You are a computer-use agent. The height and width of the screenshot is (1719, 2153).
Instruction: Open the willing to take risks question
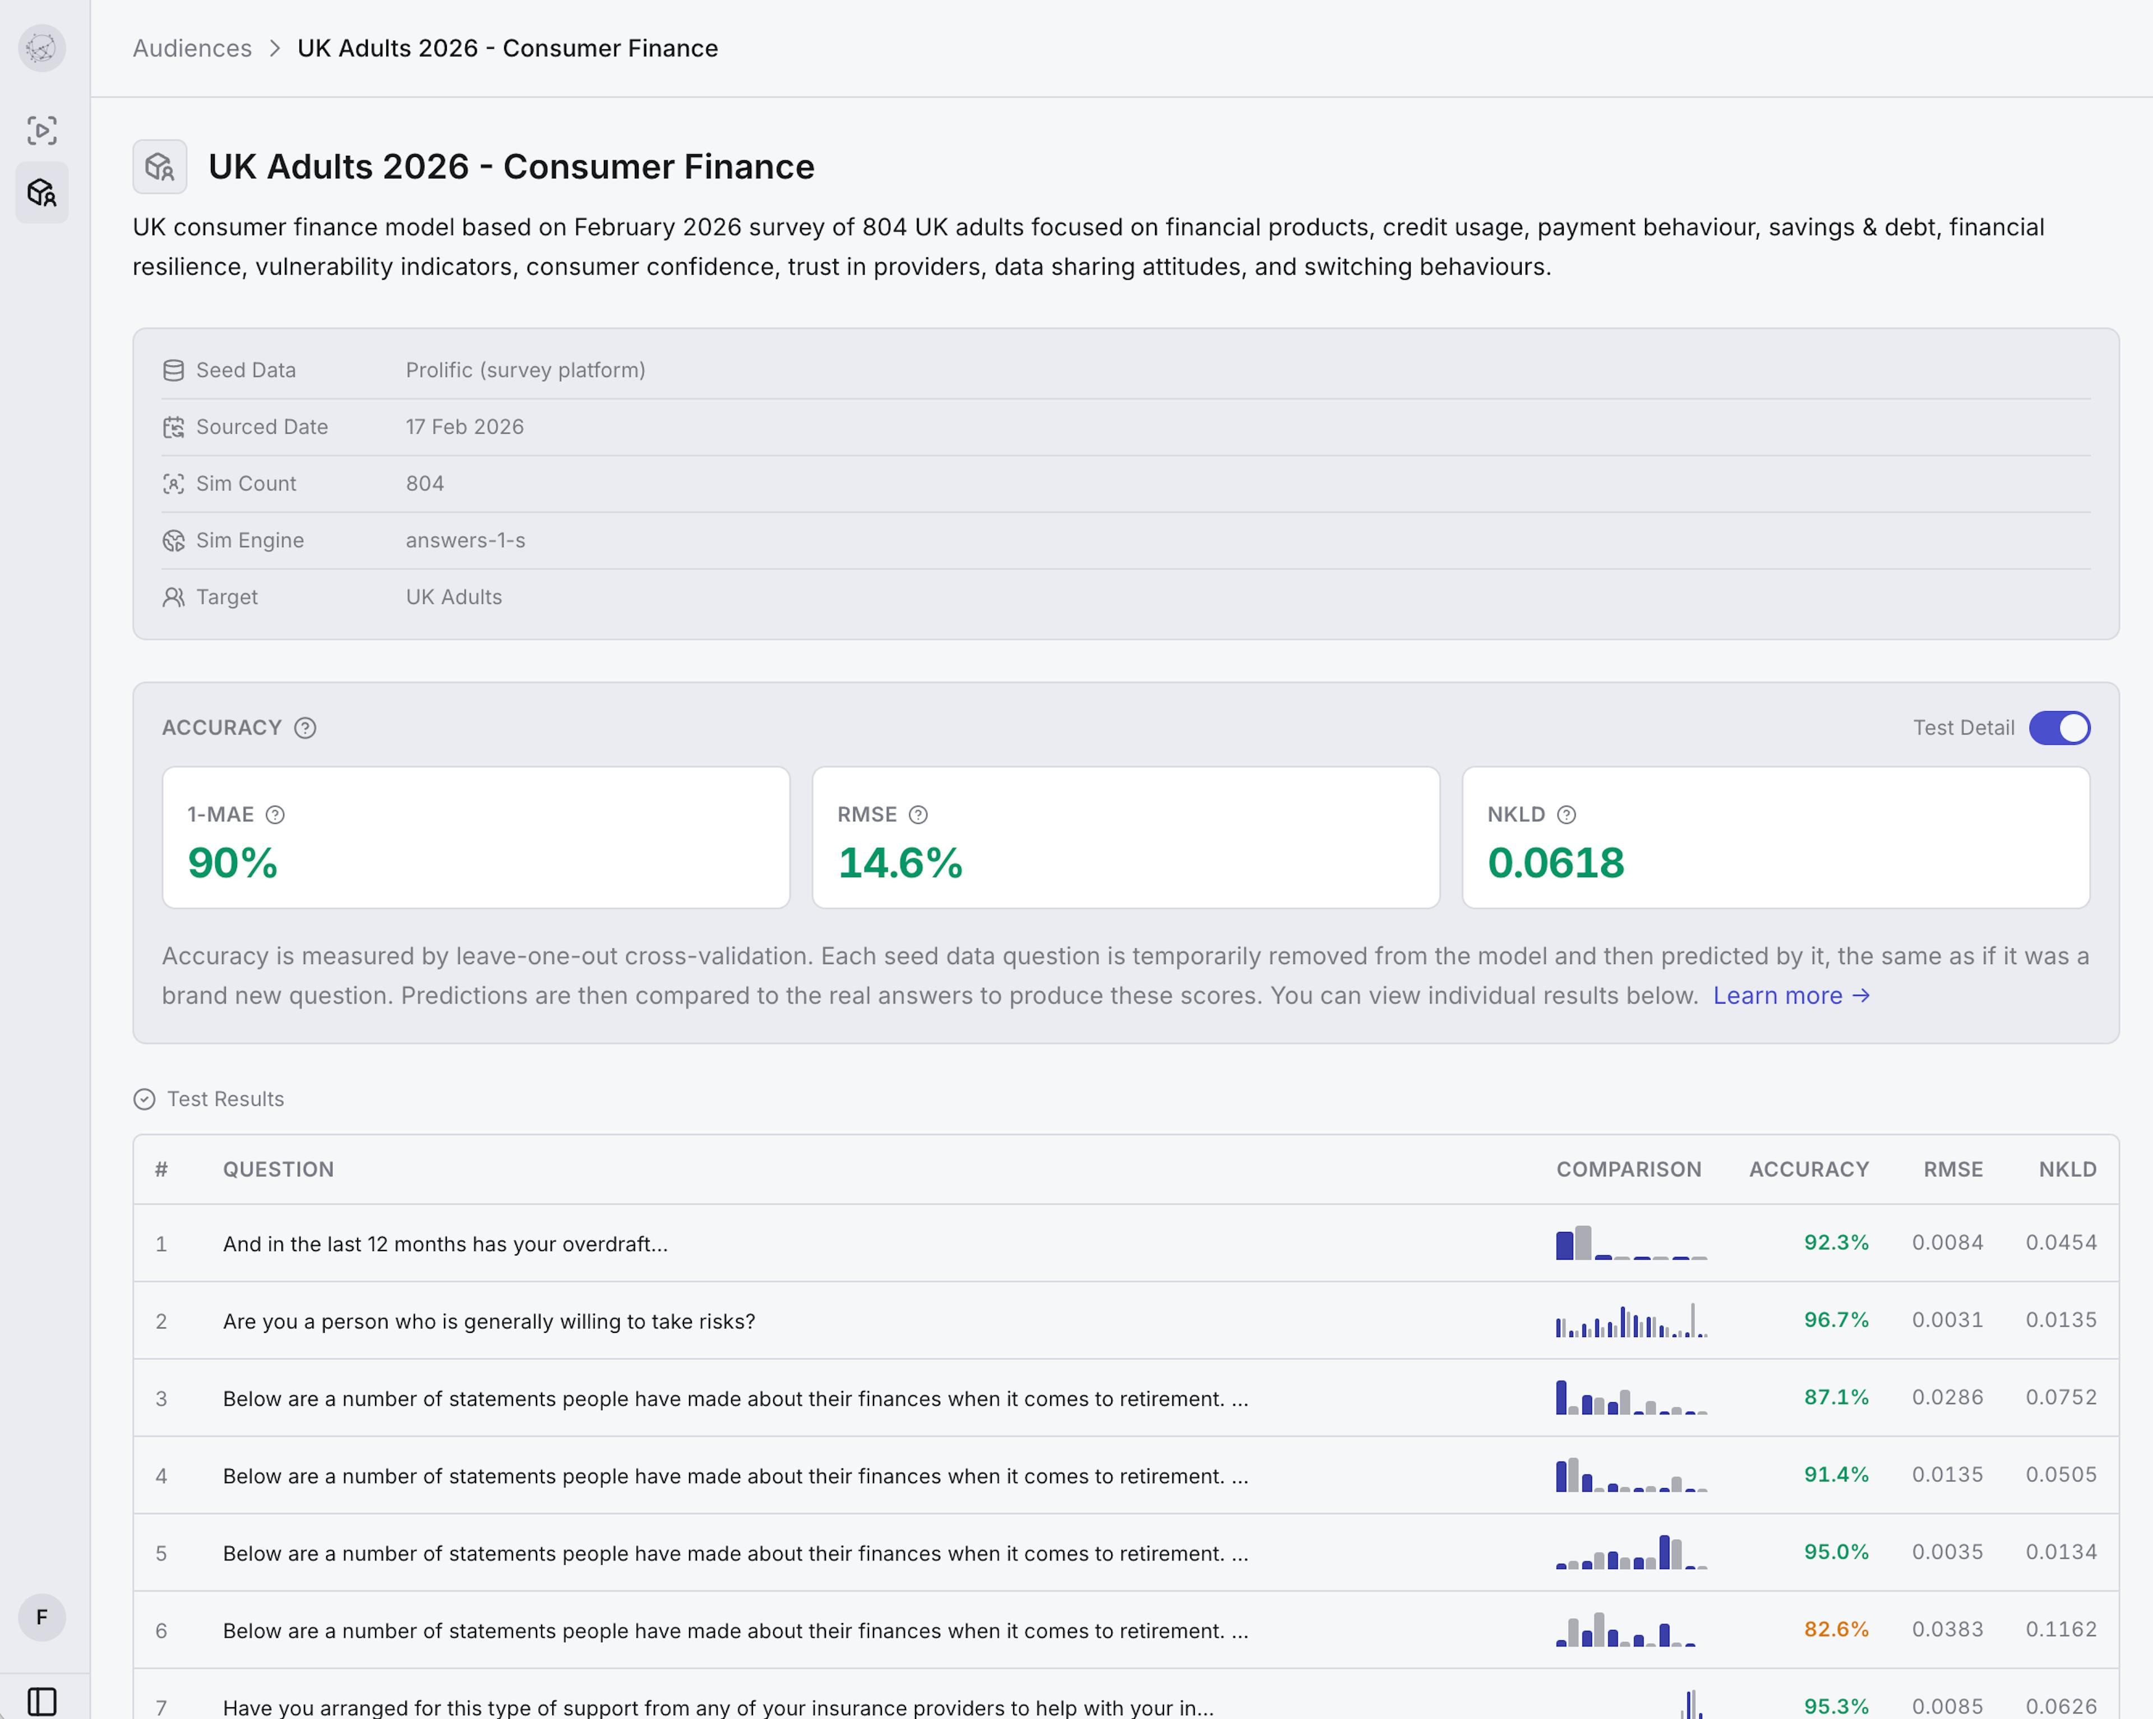pyautogui.click(x=488, y=1320)
